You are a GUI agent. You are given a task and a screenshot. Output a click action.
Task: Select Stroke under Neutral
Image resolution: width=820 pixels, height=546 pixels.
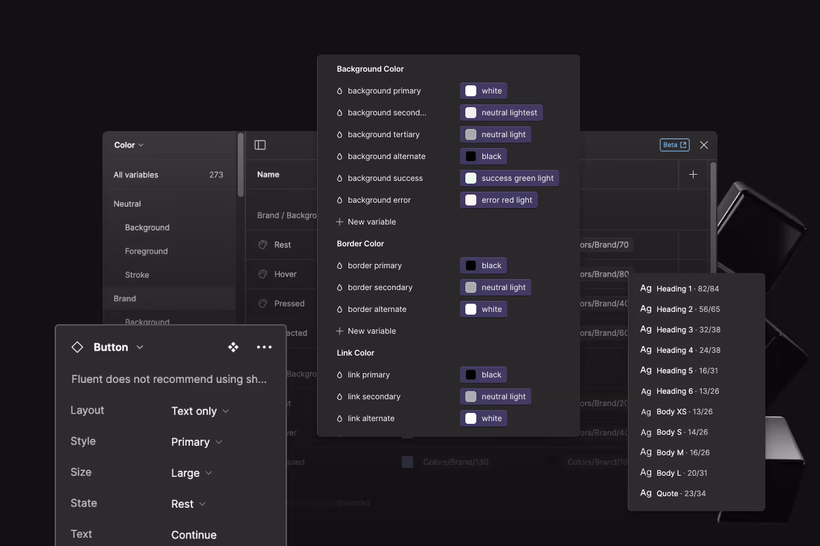pyautogui.click(x=137, y=275)
